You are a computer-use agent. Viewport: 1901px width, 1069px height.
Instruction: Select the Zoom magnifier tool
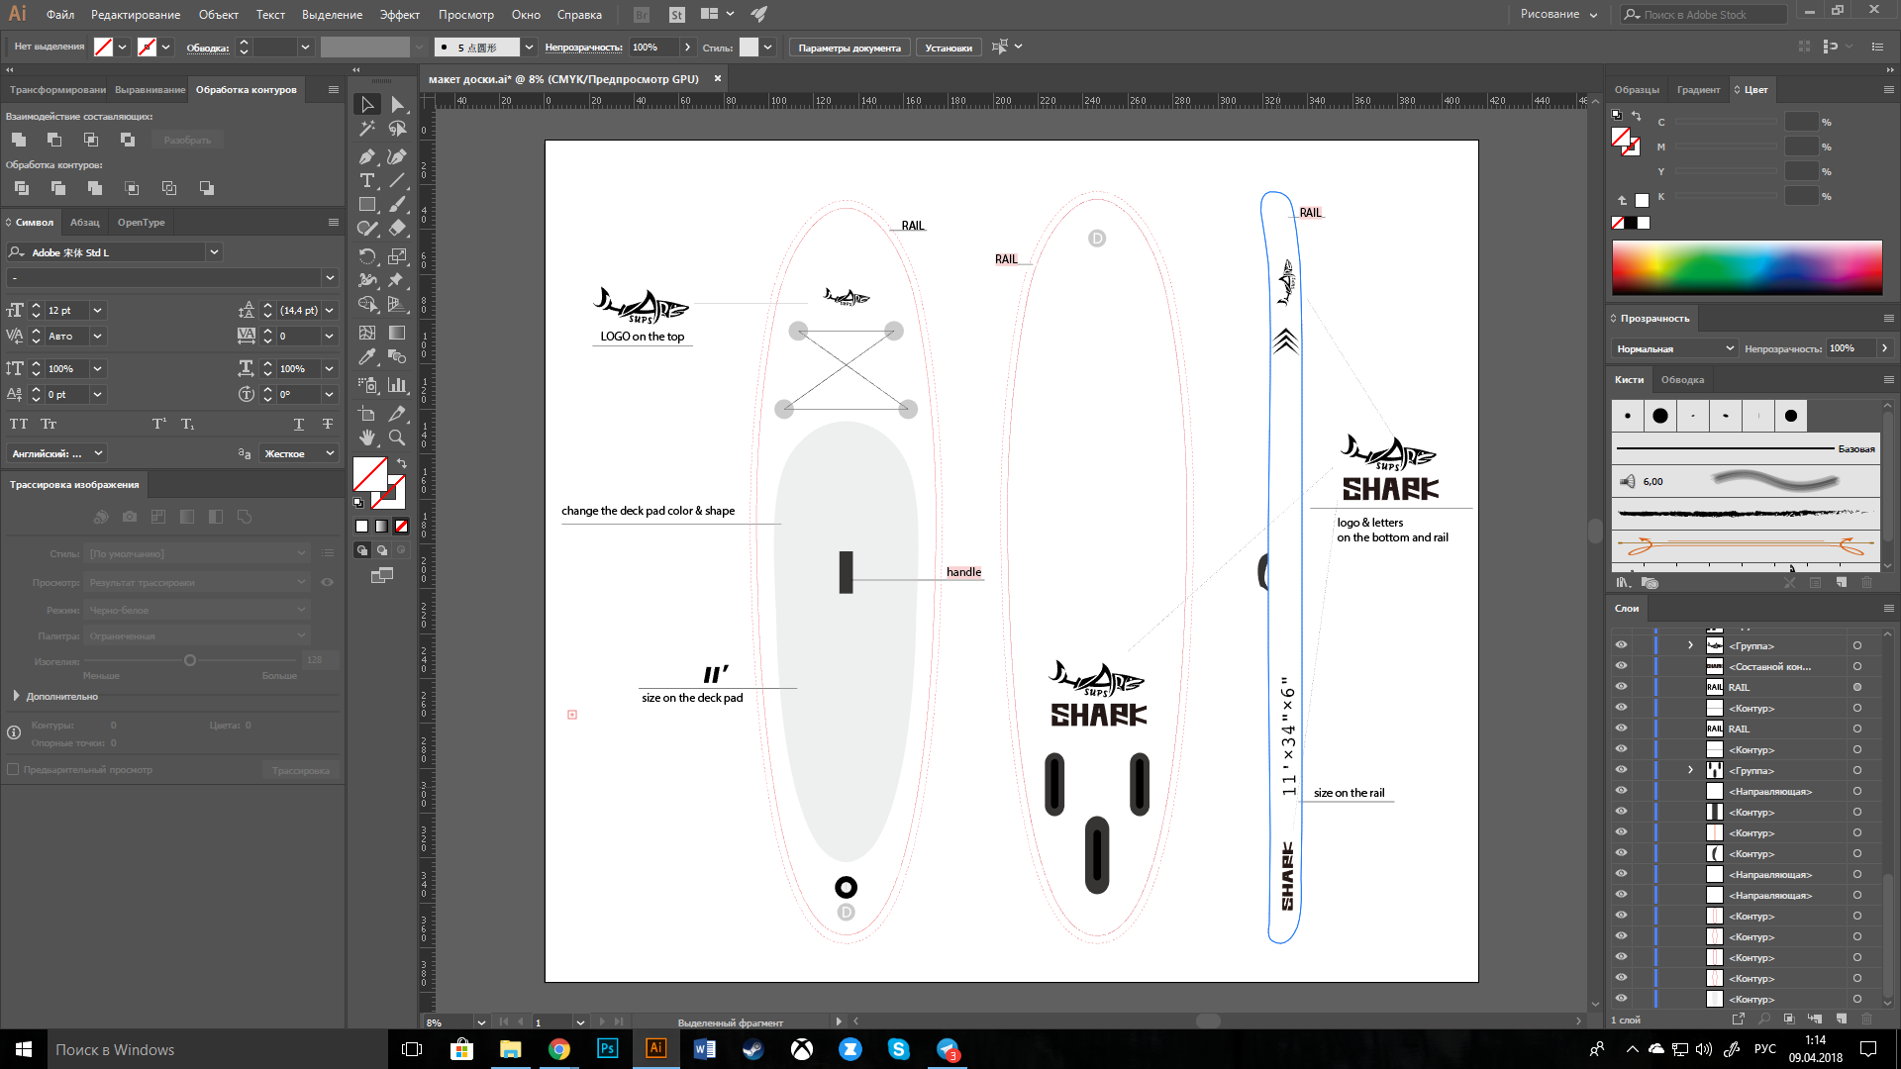tap(397, 437)
